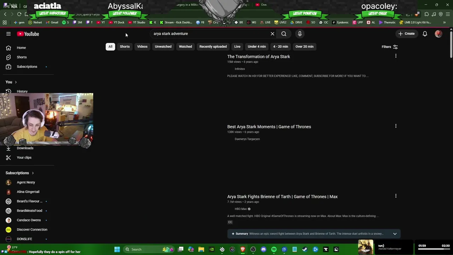Open Spotify from the taskbar
Viewport: 453px width, 255px height.
[x=274, y=249]
